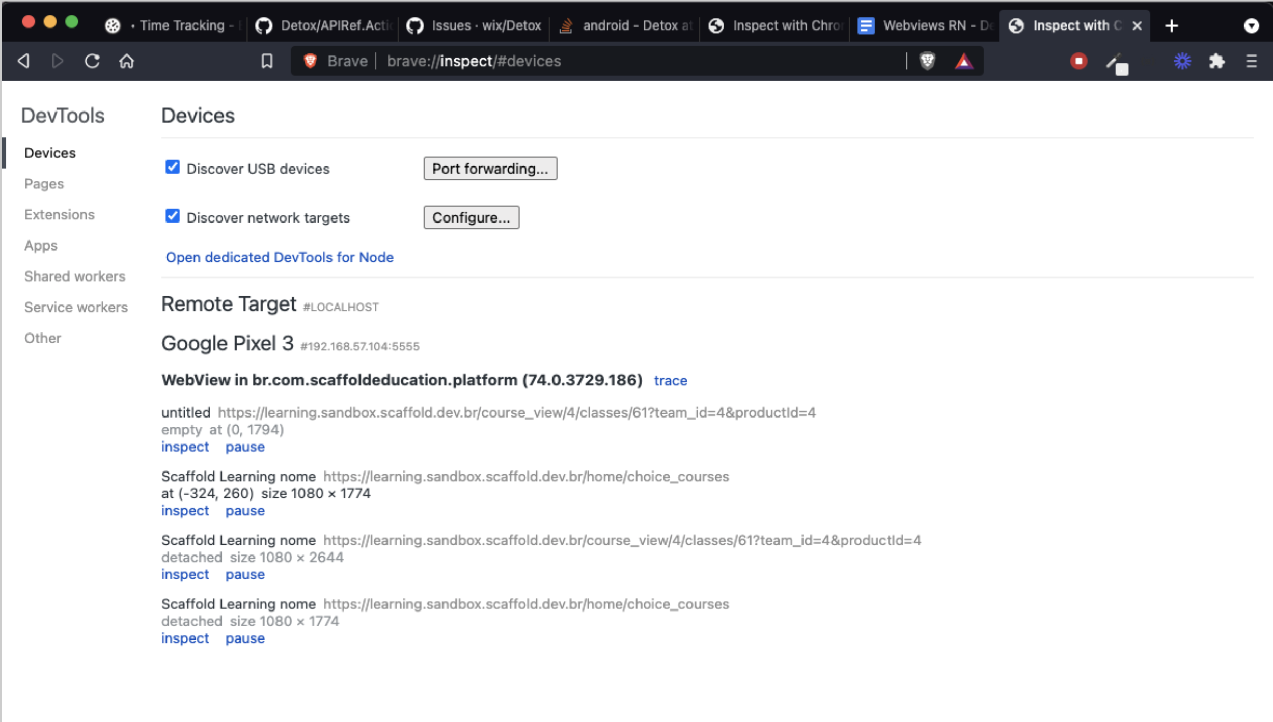Open a new browser tab
Image resolution: width=1273 pixels, height=722 pixels.
coord(1171,25)
